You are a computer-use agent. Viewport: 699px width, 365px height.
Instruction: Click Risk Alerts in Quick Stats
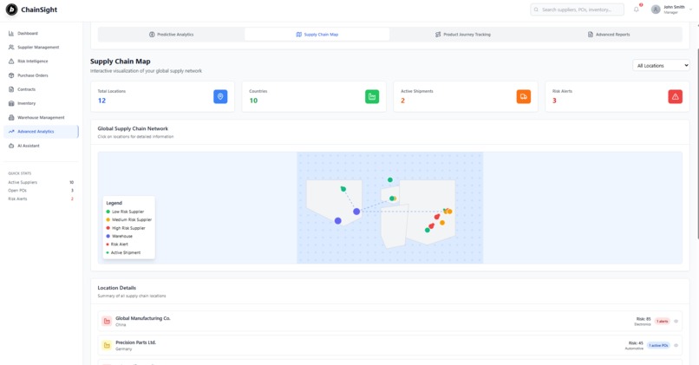click(17, 199)
